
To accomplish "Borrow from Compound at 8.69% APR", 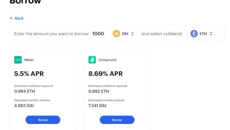I will [117, 120].
